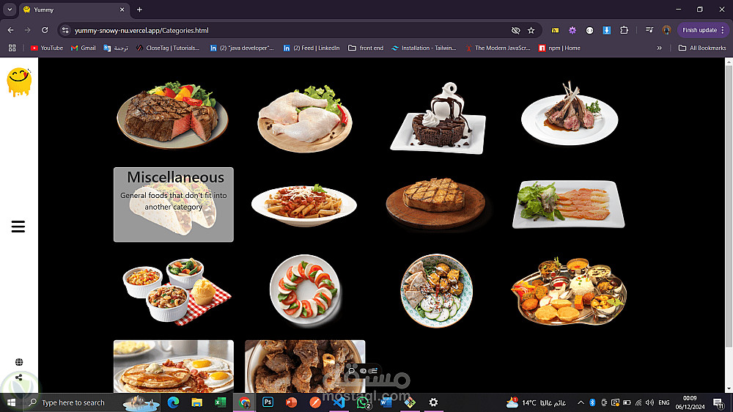Open the hamburger menu in the sidebar
This screenshot has width=733, height=412.
click(18, 227)
